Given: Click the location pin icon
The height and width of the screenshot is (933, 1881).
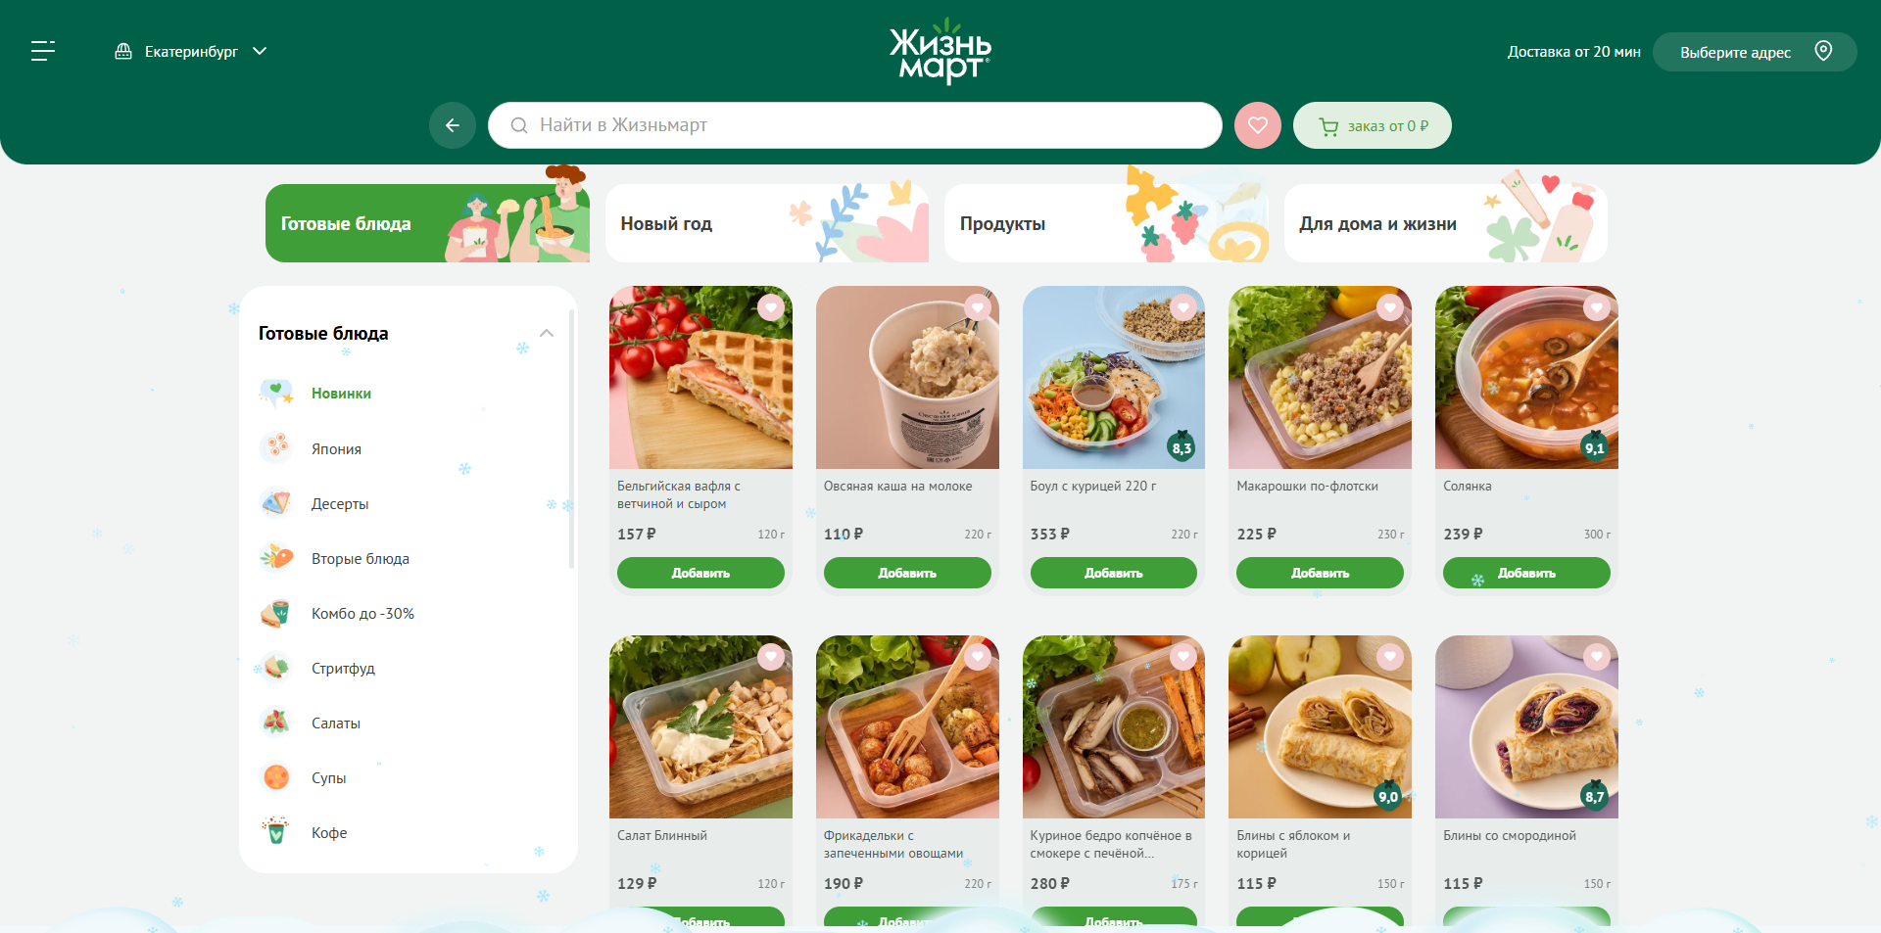Looking at the screenshot, I should (x=1823, y=51).
